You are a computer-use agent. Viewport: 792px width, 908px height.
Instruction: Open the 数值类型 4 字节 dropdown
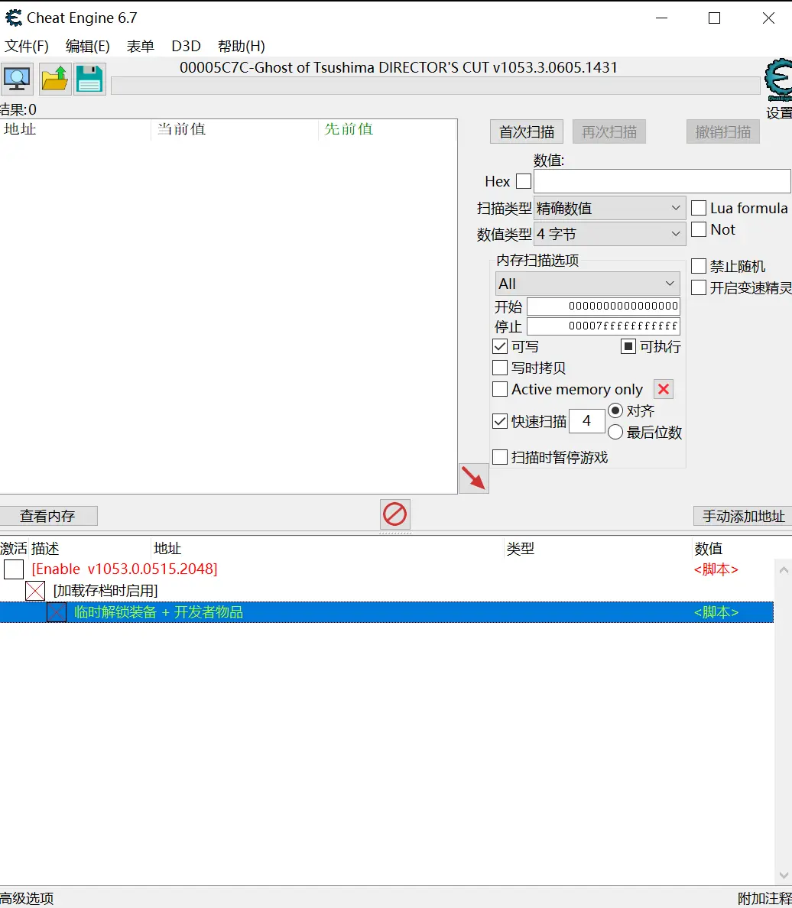coord(609,234)
